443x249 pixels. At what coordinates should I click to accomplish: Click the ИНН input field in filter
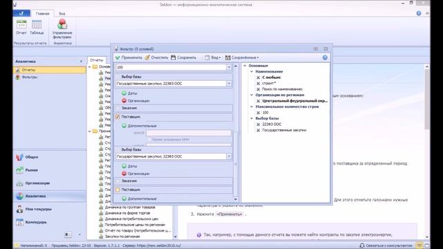tap(188, 133)
